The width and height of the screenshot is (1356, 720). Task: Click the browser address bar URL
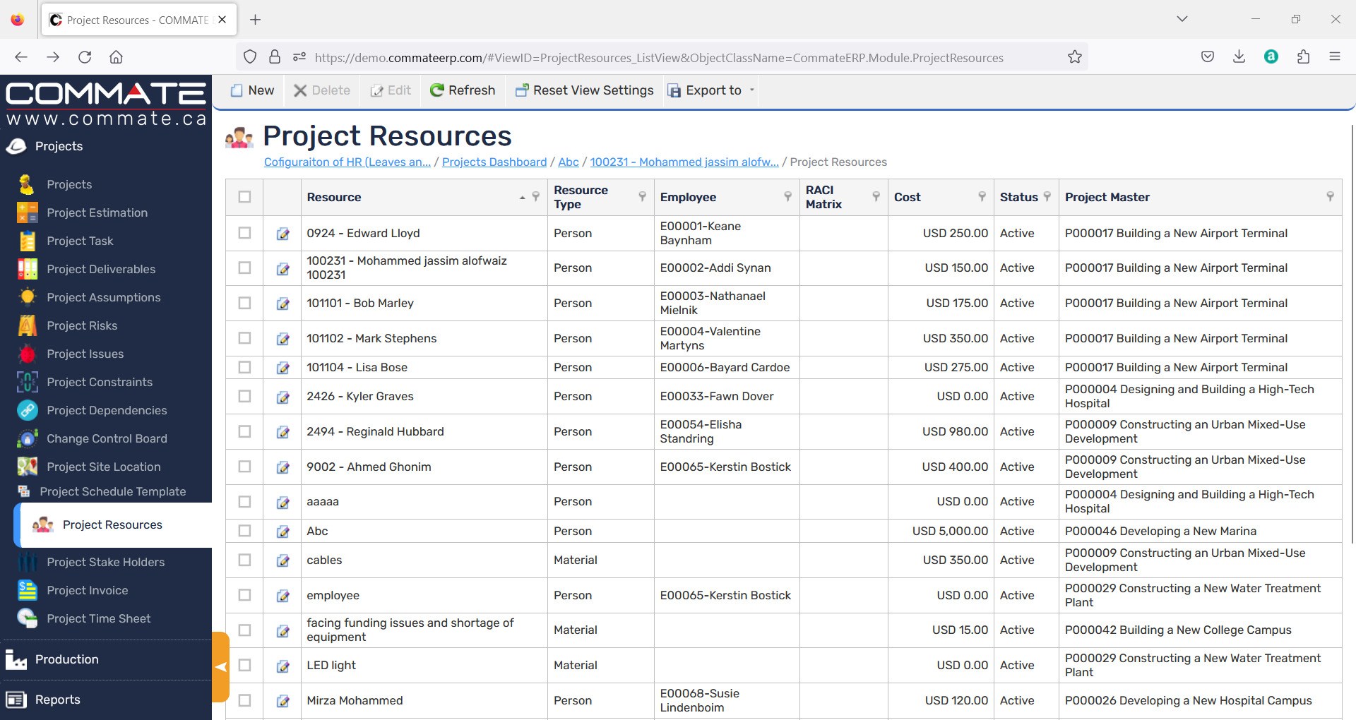tap(658, 57)
